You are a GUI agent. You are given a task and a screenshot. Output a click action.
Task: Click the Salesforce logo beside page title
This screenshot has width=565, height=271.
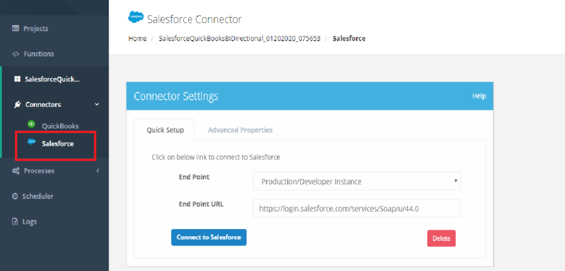click(x=136, y=18)
